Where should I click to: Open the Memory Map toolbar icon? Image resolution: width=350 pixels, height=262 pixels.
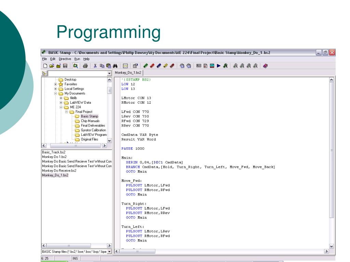(x=212, y=66)
